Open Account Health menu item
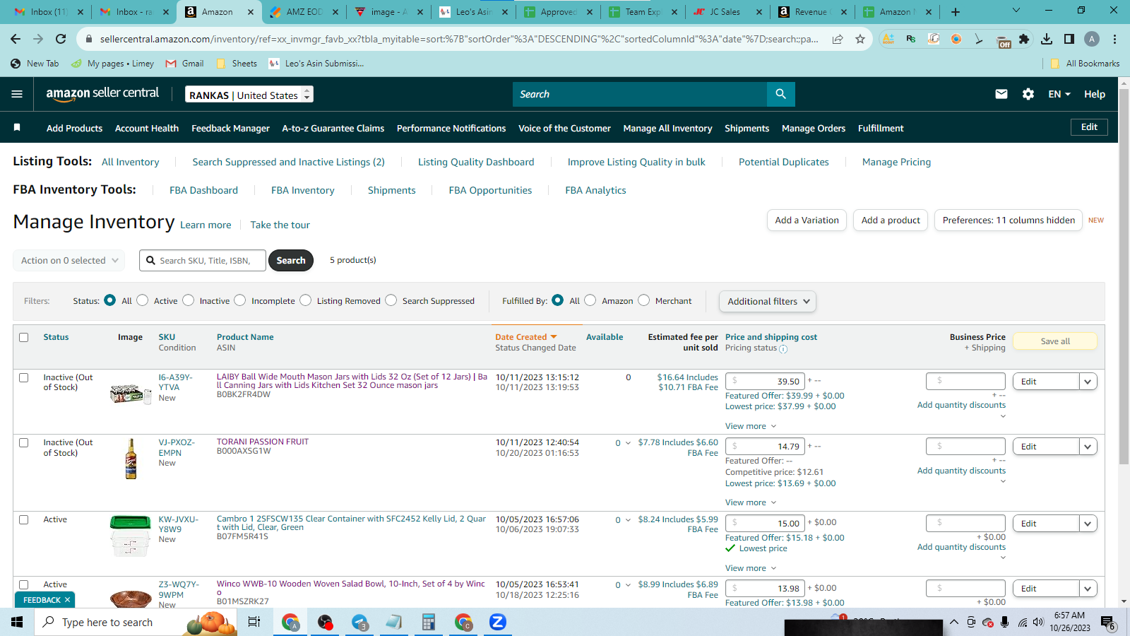Image resolution: width=1130 pixels, height=636 pixels. pos(147,128)
